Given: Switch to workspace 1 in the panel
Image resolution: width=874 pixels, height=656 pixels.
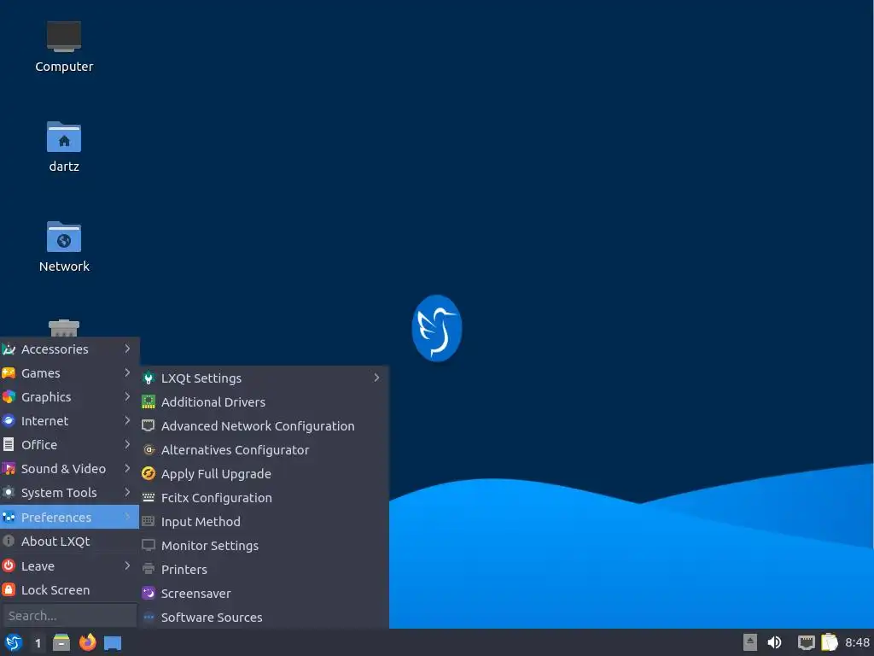Looking at the screenshot, I should pos(38,643).
